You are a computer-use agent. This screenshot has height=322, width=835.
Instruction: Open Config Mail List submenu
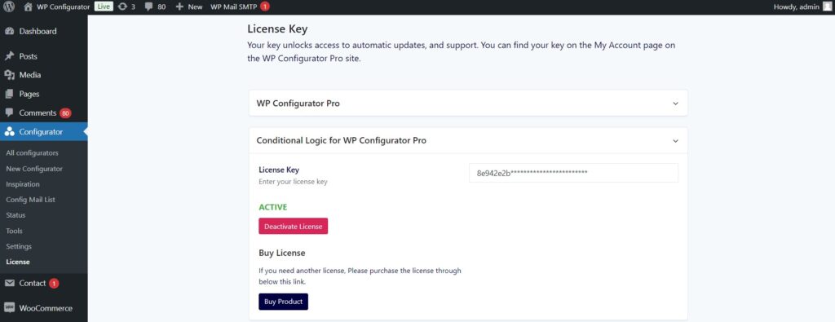(30, 200)
